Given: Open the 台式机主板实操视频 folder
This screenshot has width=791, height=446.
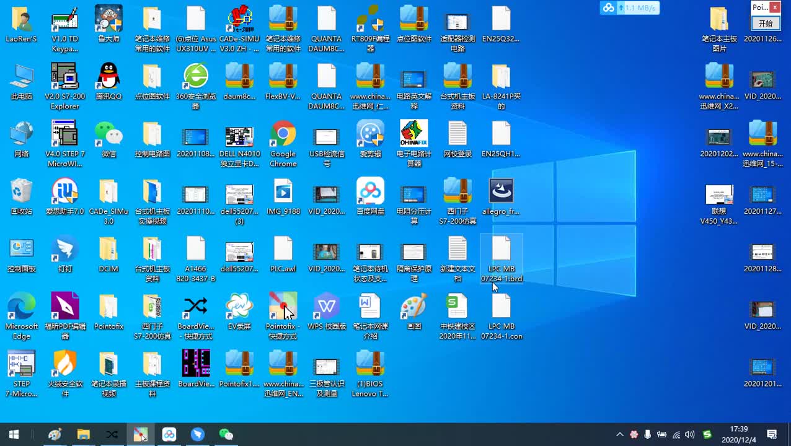Looking at the screenshot, I should [152, 202].
